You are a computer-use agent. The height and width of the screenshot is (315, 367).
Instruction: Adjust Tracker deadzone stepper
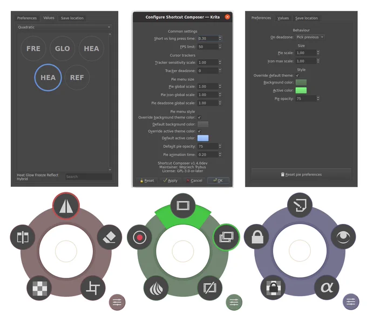tap(220, 71)
